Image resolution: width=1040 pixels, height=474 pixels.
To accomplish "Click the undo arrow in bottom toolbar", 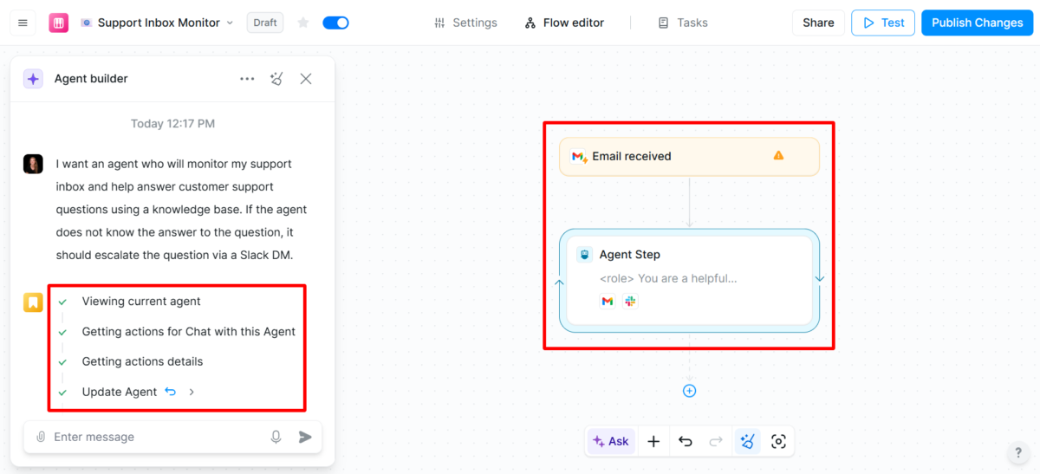I will pyautogui.click(x=686, y=441).
